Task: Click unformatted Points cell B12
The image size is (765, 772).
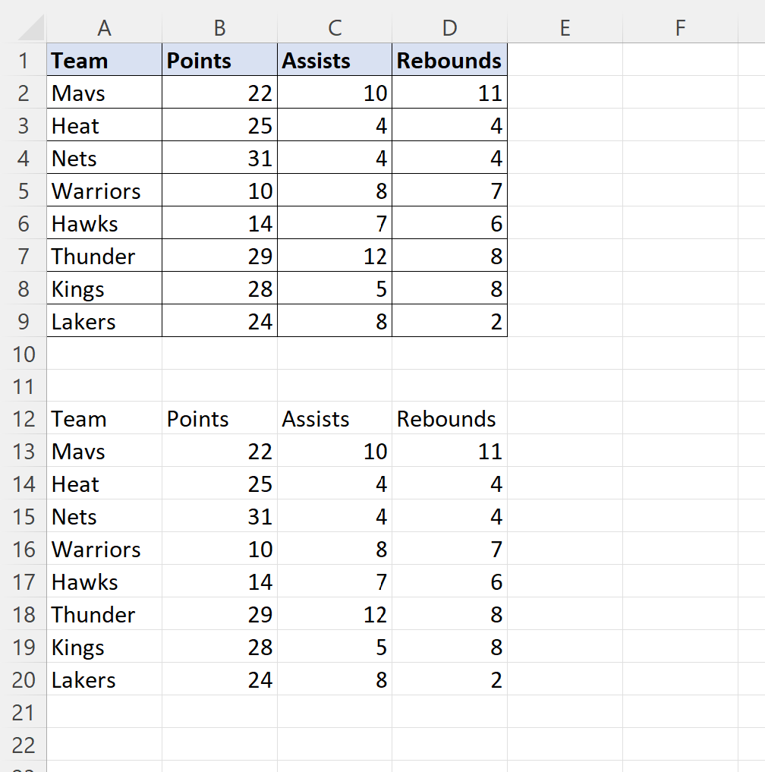Action: tap(219, 420)
